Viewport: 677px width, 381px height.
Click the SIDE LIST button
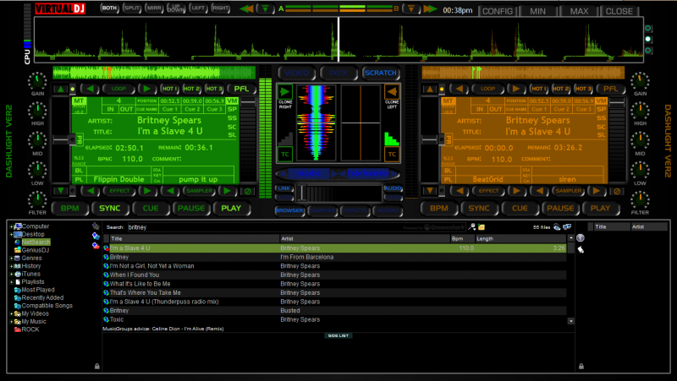pos(338,335)
